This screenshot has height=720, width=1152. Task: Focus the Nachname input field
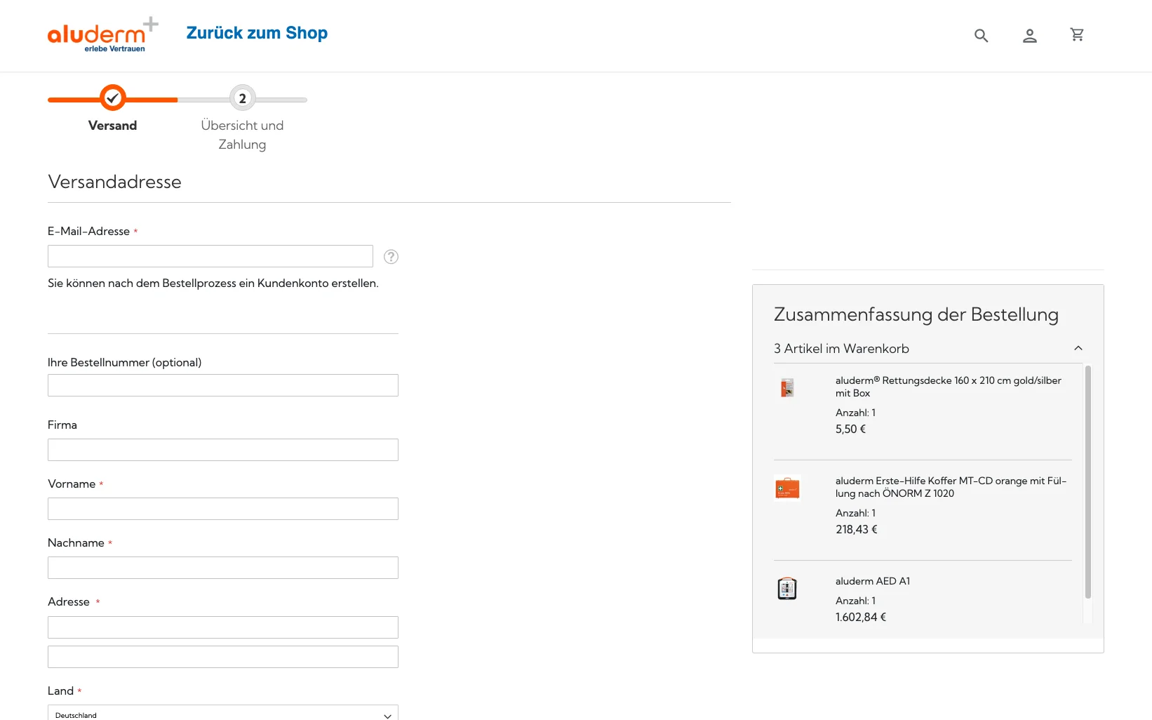(223, 568)
